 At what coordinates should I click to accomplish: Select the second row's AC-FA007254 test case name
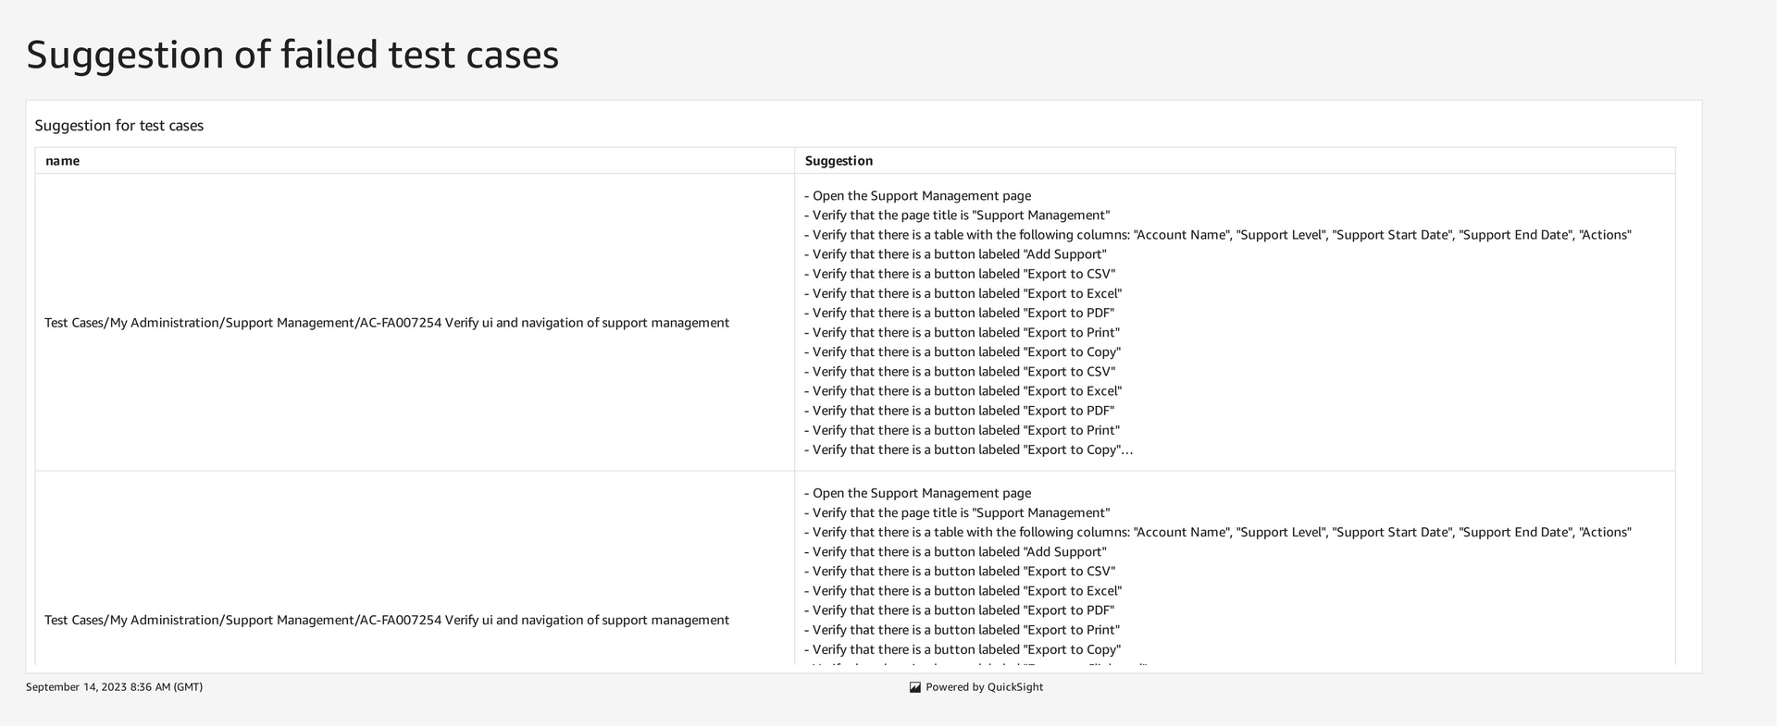tap(387, 621)
